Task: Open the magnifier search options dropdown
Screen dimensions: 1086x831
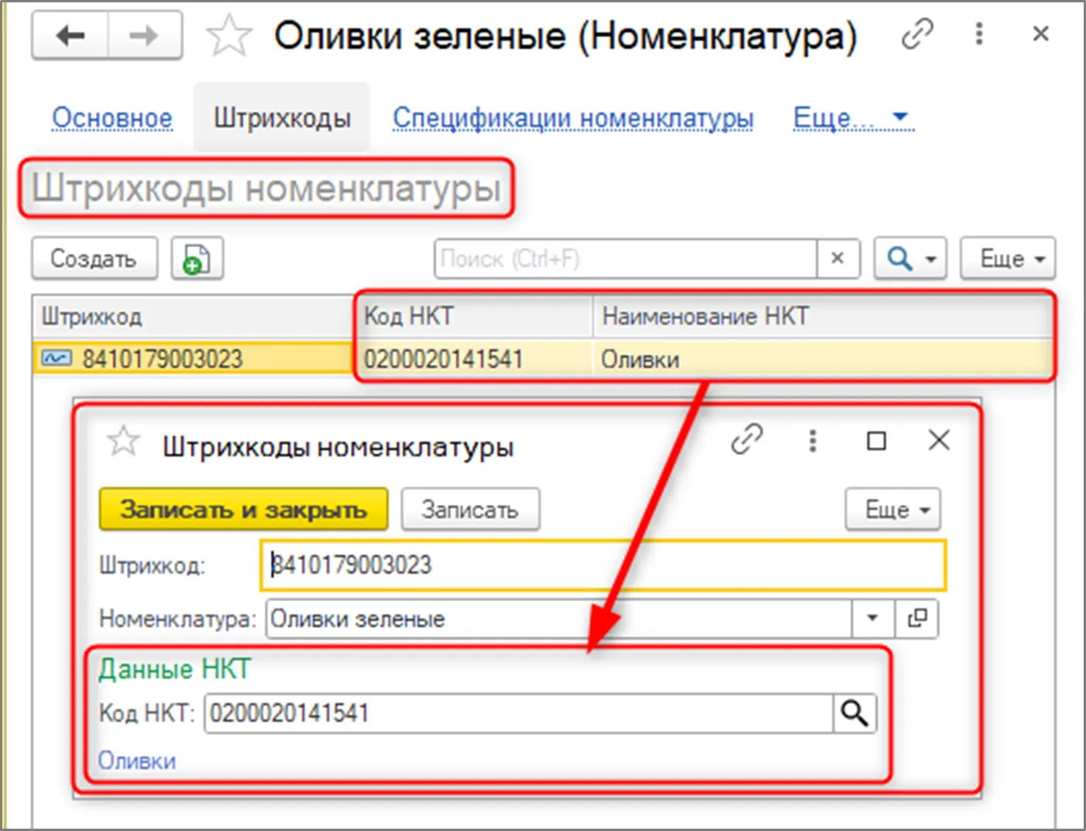Action: (910, 258)
